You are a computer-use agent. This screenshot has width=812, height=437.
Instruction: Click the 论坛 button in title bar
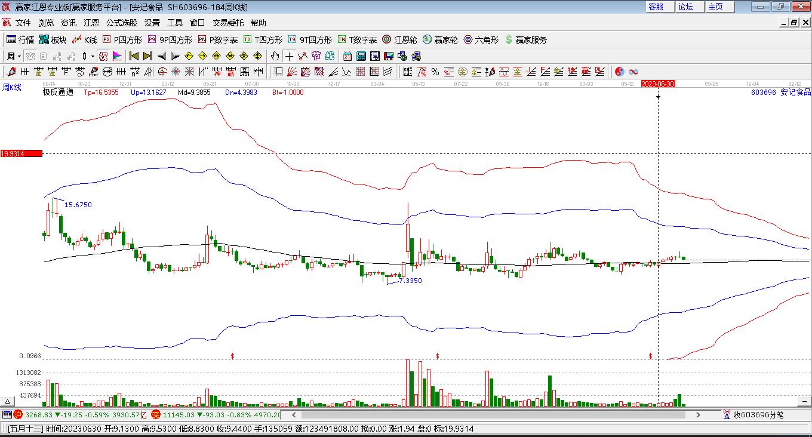click(686, 7)
